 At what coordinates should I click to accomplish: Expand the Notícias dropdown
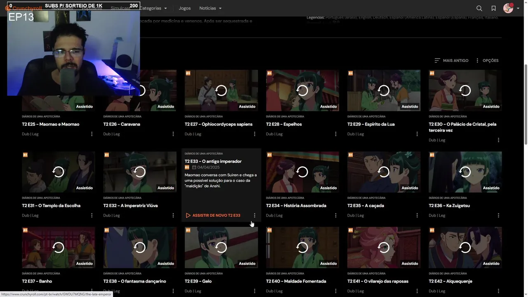210,8
